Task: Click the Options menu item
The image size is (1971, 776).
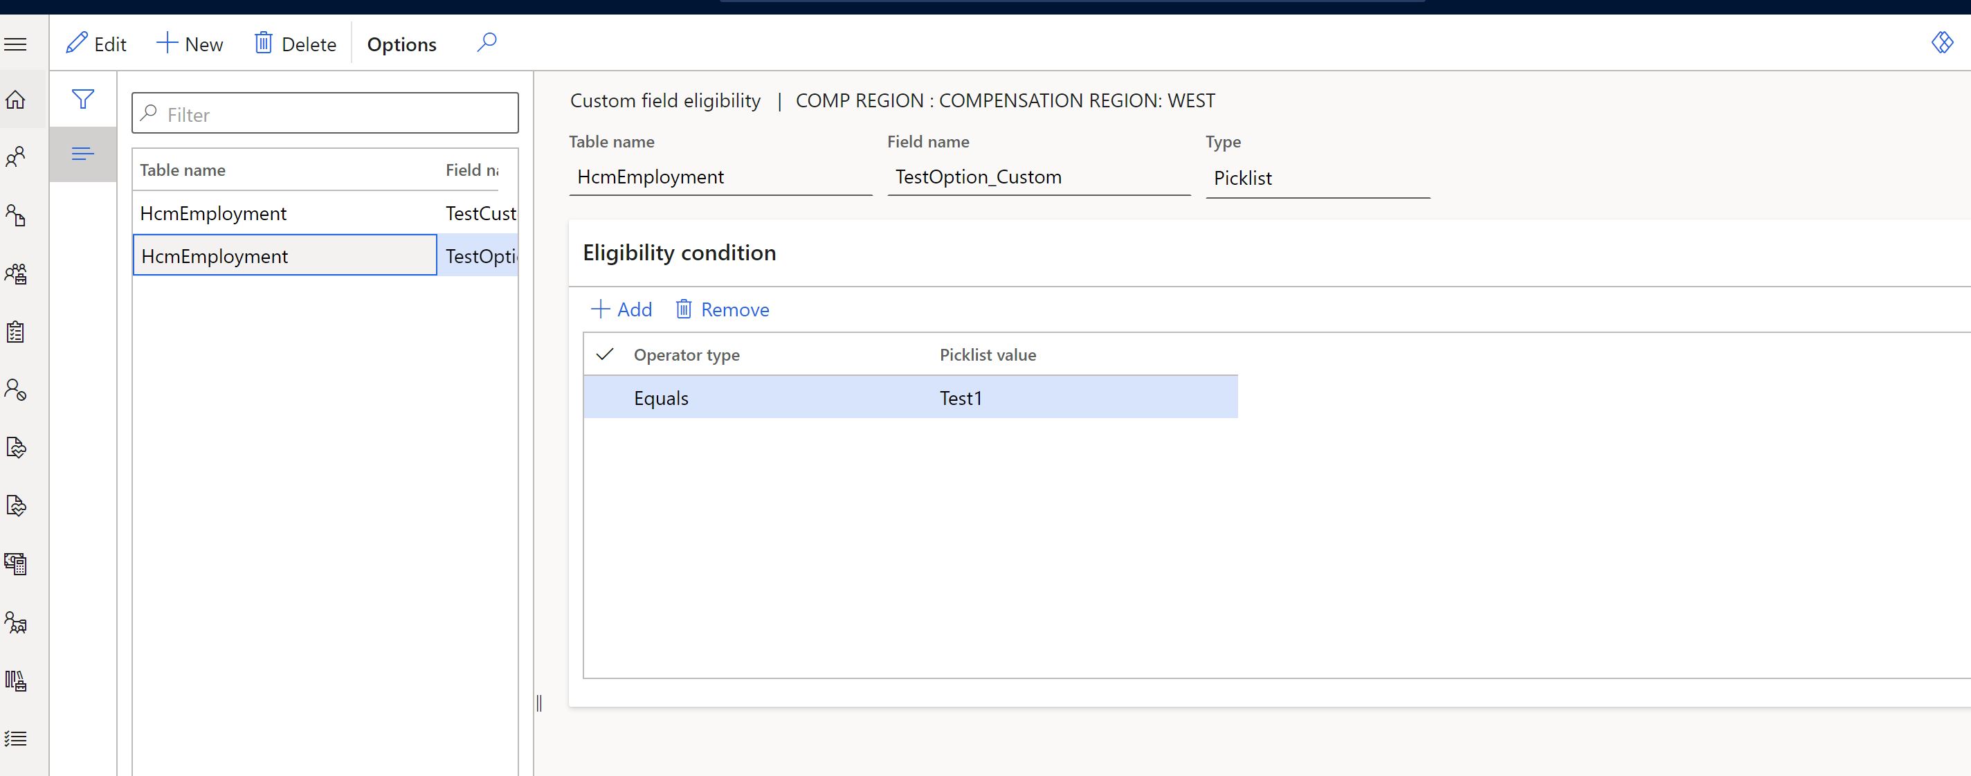Action: coord(401,44)
